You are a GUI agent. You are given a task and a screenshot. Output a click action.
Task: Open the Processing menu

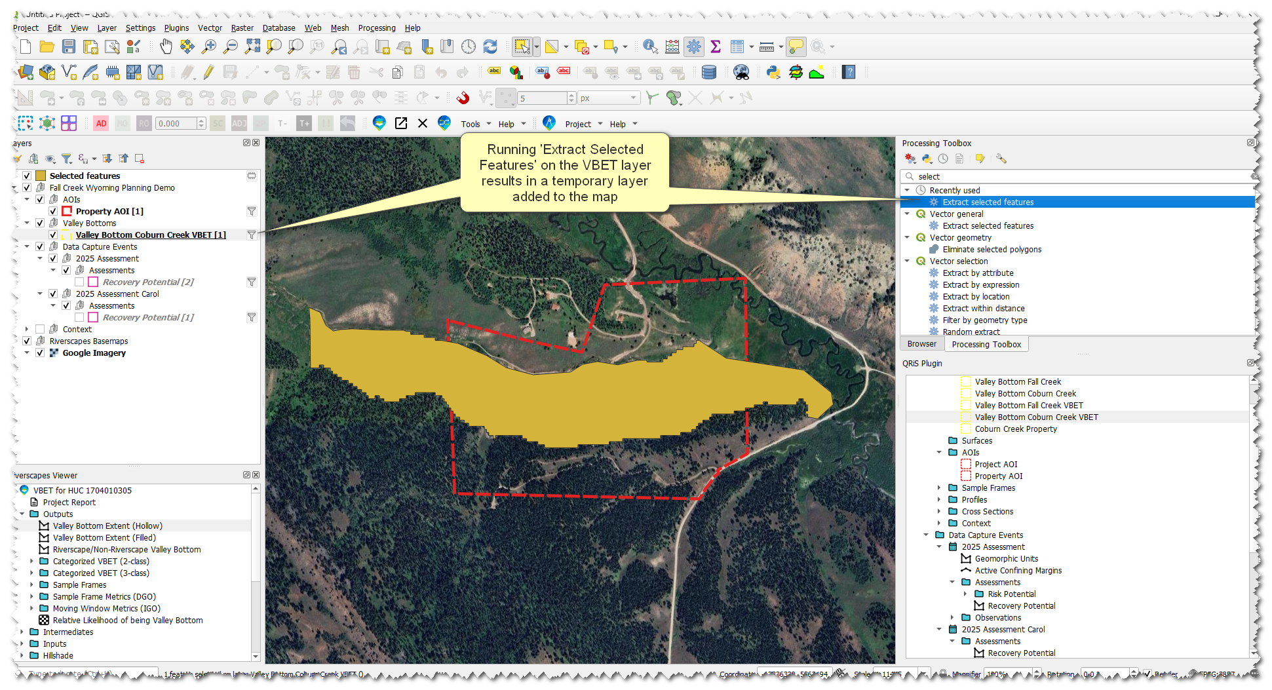376,28
